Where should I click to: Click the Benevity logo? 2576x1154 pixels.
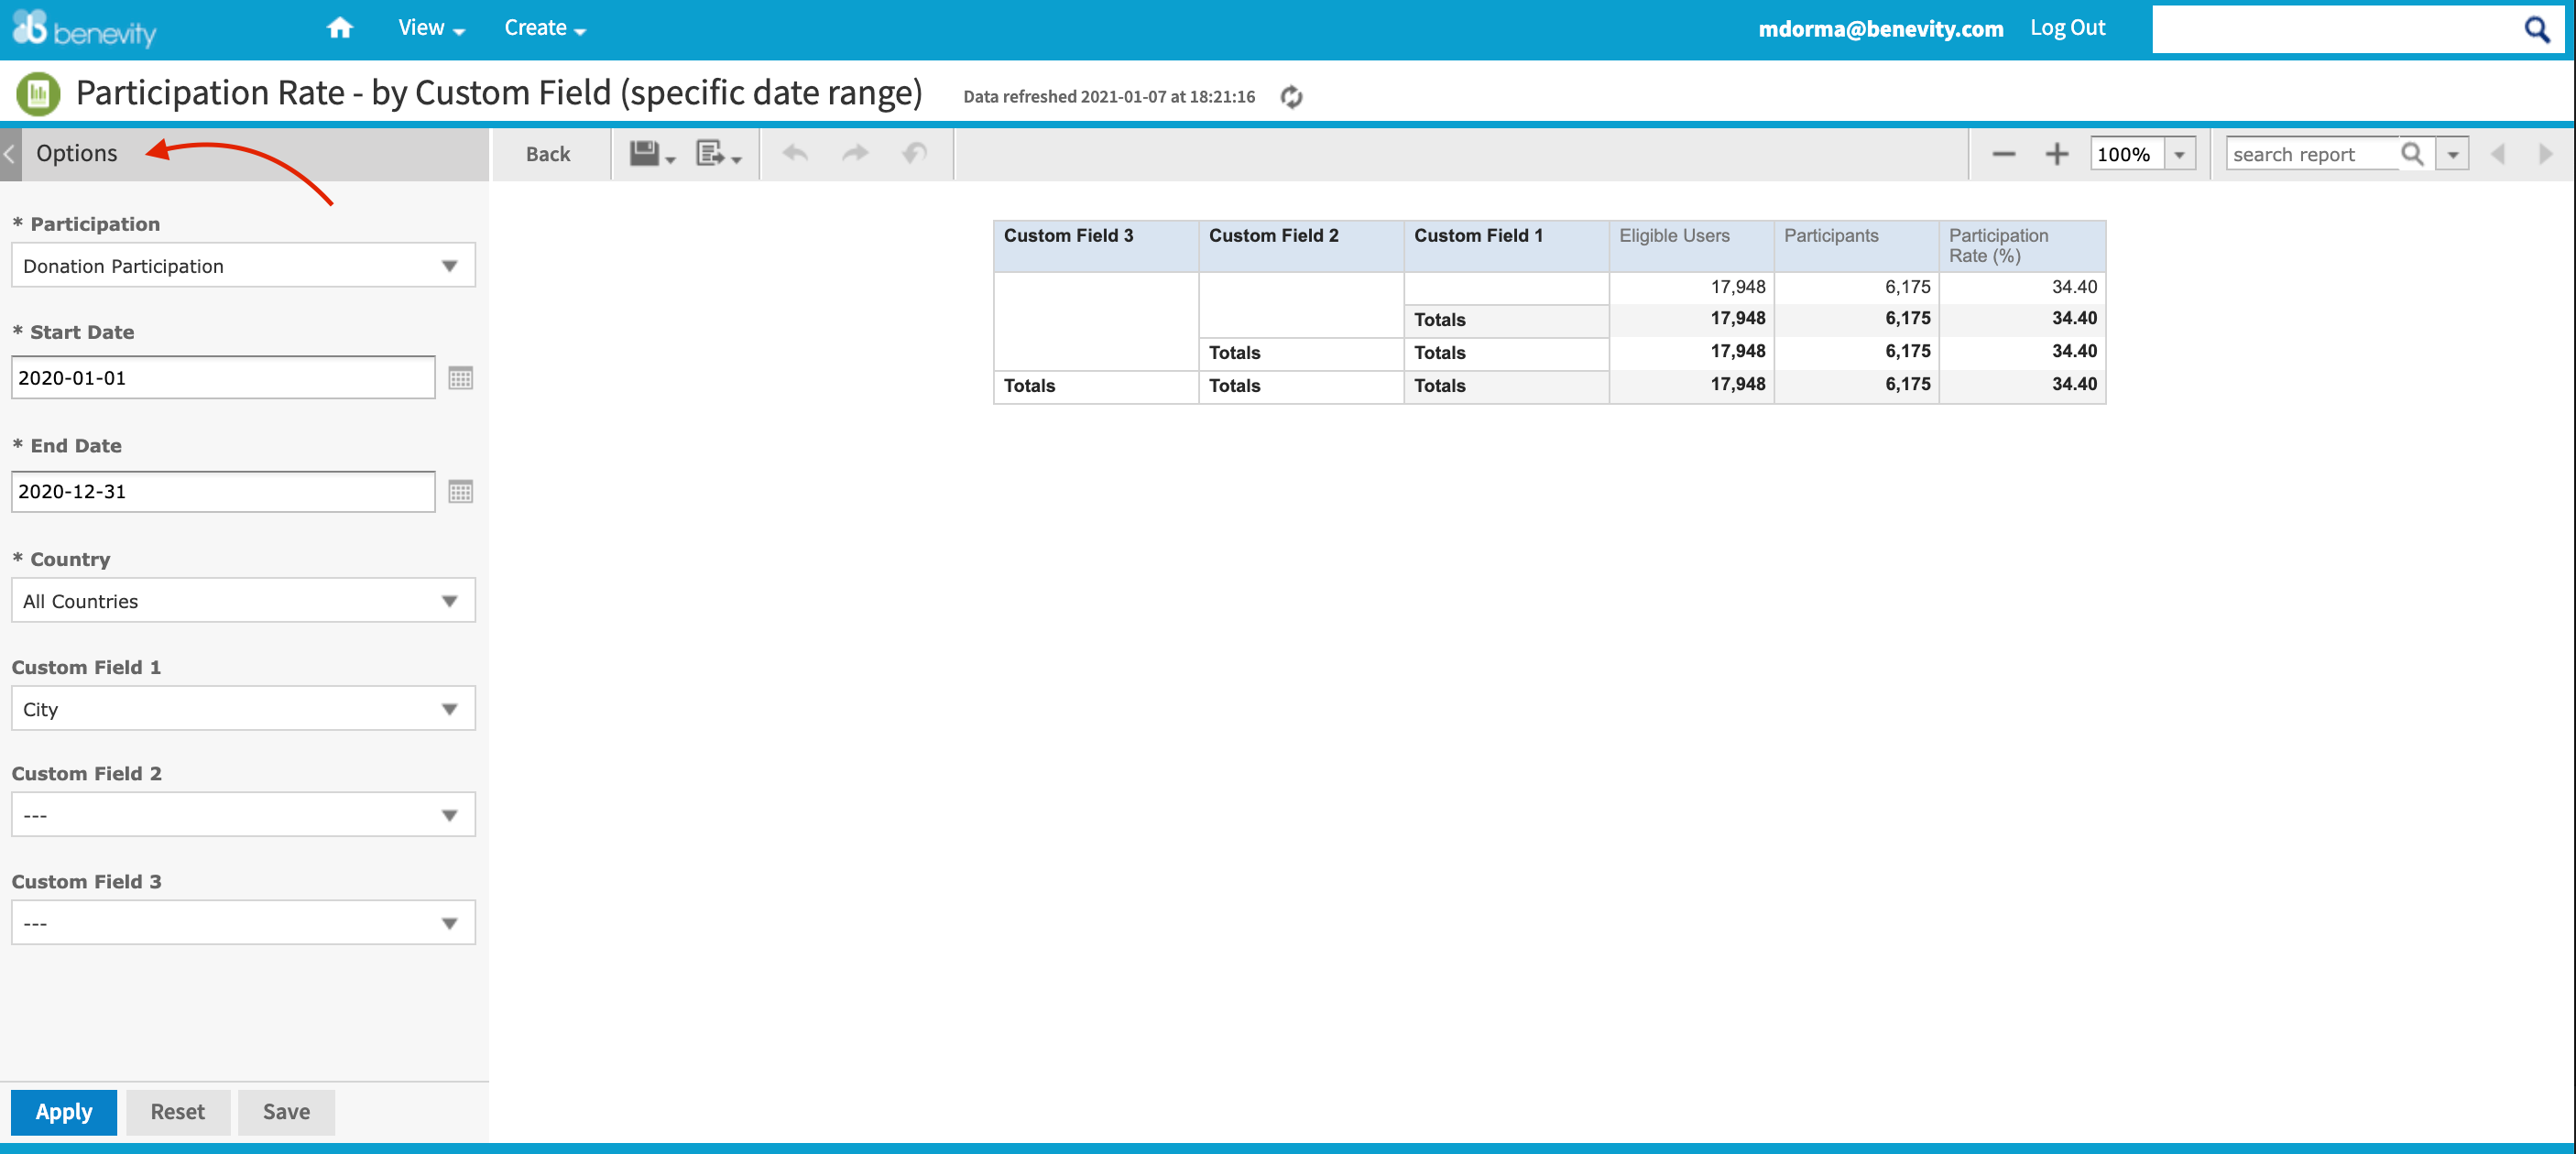coord(84,29)
